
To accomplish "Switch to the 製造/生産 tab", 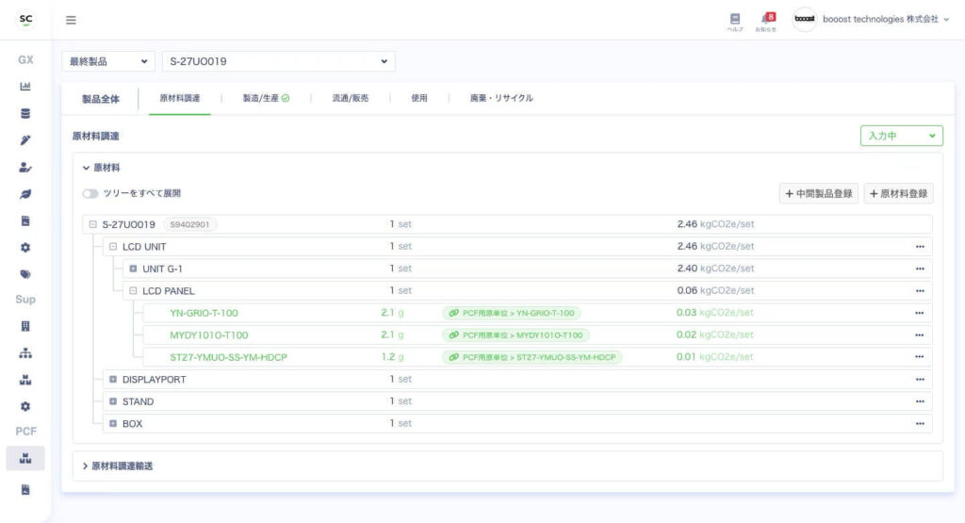I will pos(266,98).
